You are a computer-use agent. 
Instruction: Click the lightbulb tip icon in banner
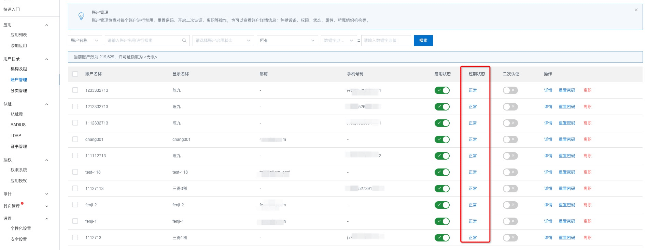pyautogui.click(x=81, y=16)
